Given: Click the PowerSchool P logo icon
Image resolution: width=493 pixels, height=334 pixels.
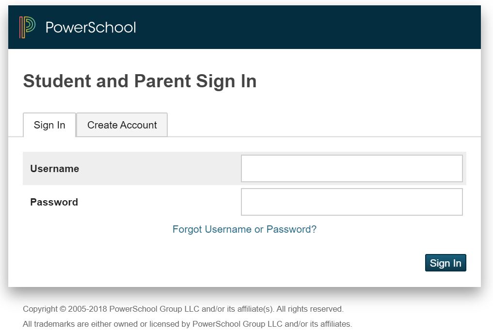Looking at the screenshot, I should tap(27, 27).
